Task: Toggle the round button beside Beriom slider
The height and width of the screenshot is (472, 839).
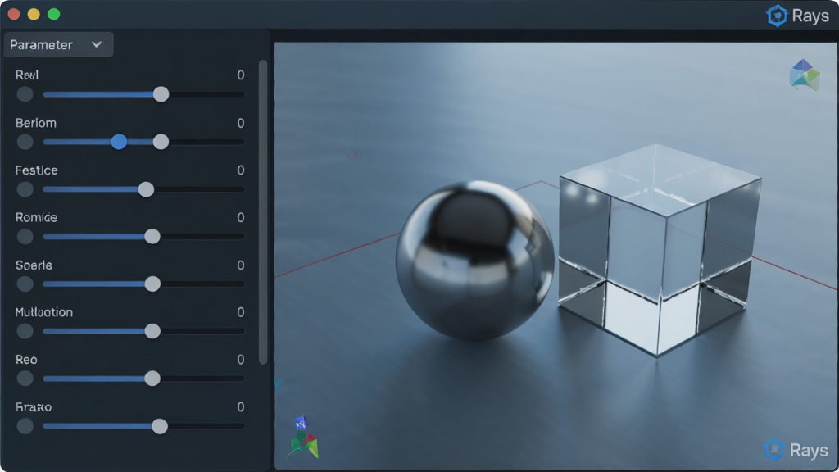Action: click(x=25, y=142)
